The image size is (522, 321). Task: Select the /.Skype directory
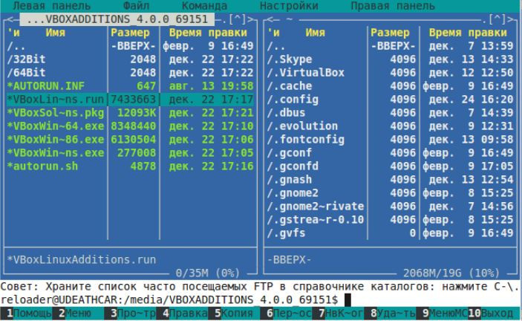[390, 59]
